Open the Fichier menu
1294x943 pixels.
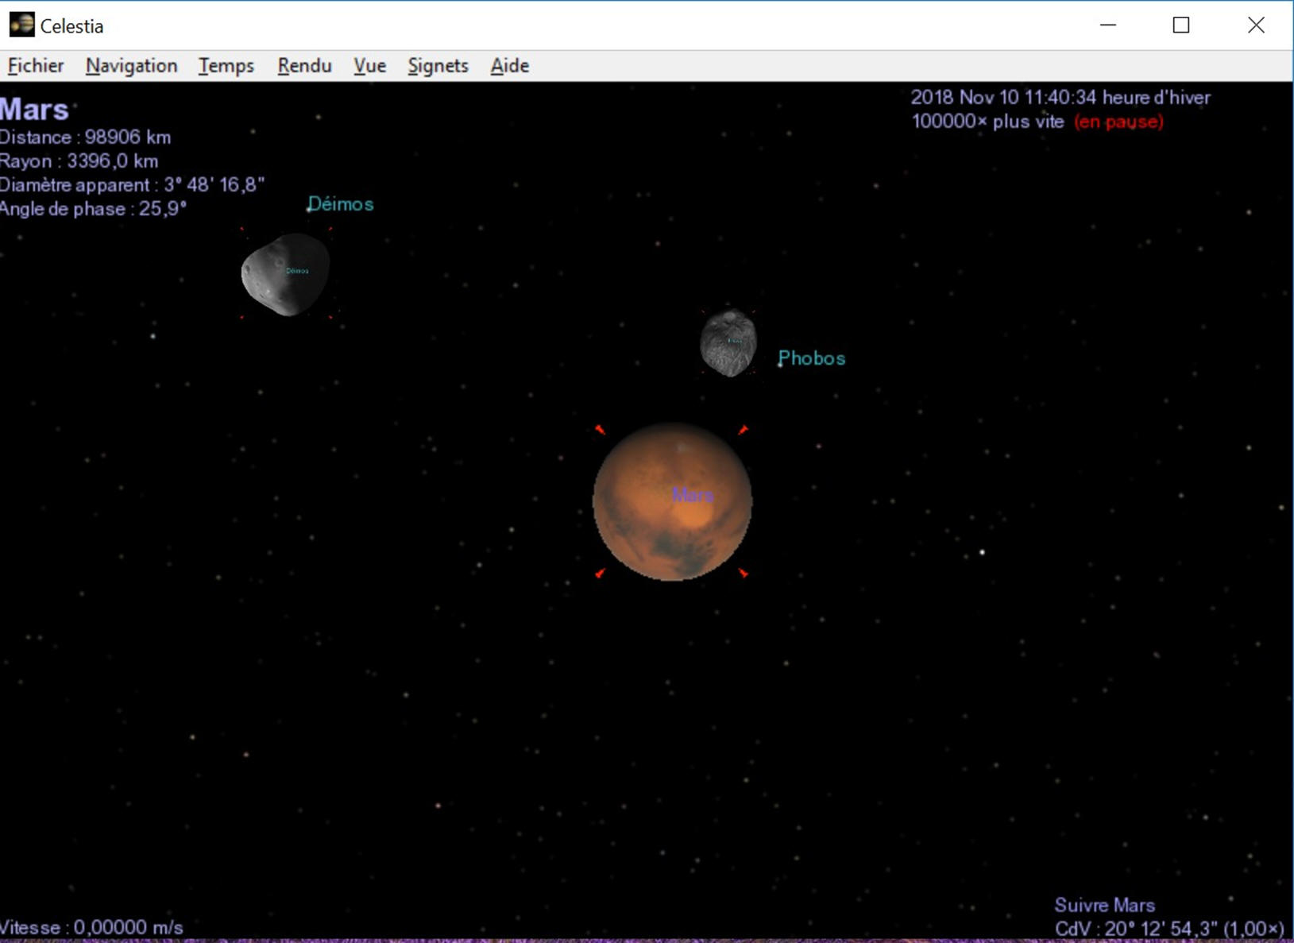point(36,66)
